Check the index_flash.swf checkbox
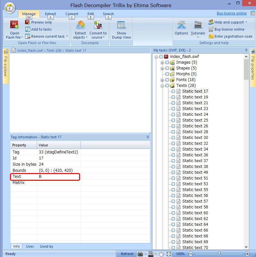The height and width of the screenshot is (257, 256). click(x=161, y=57)
